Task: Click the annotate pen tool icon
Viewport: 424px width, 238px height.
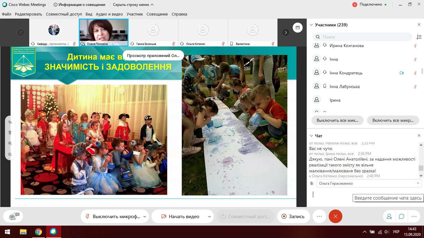Action: click(10, 122)
